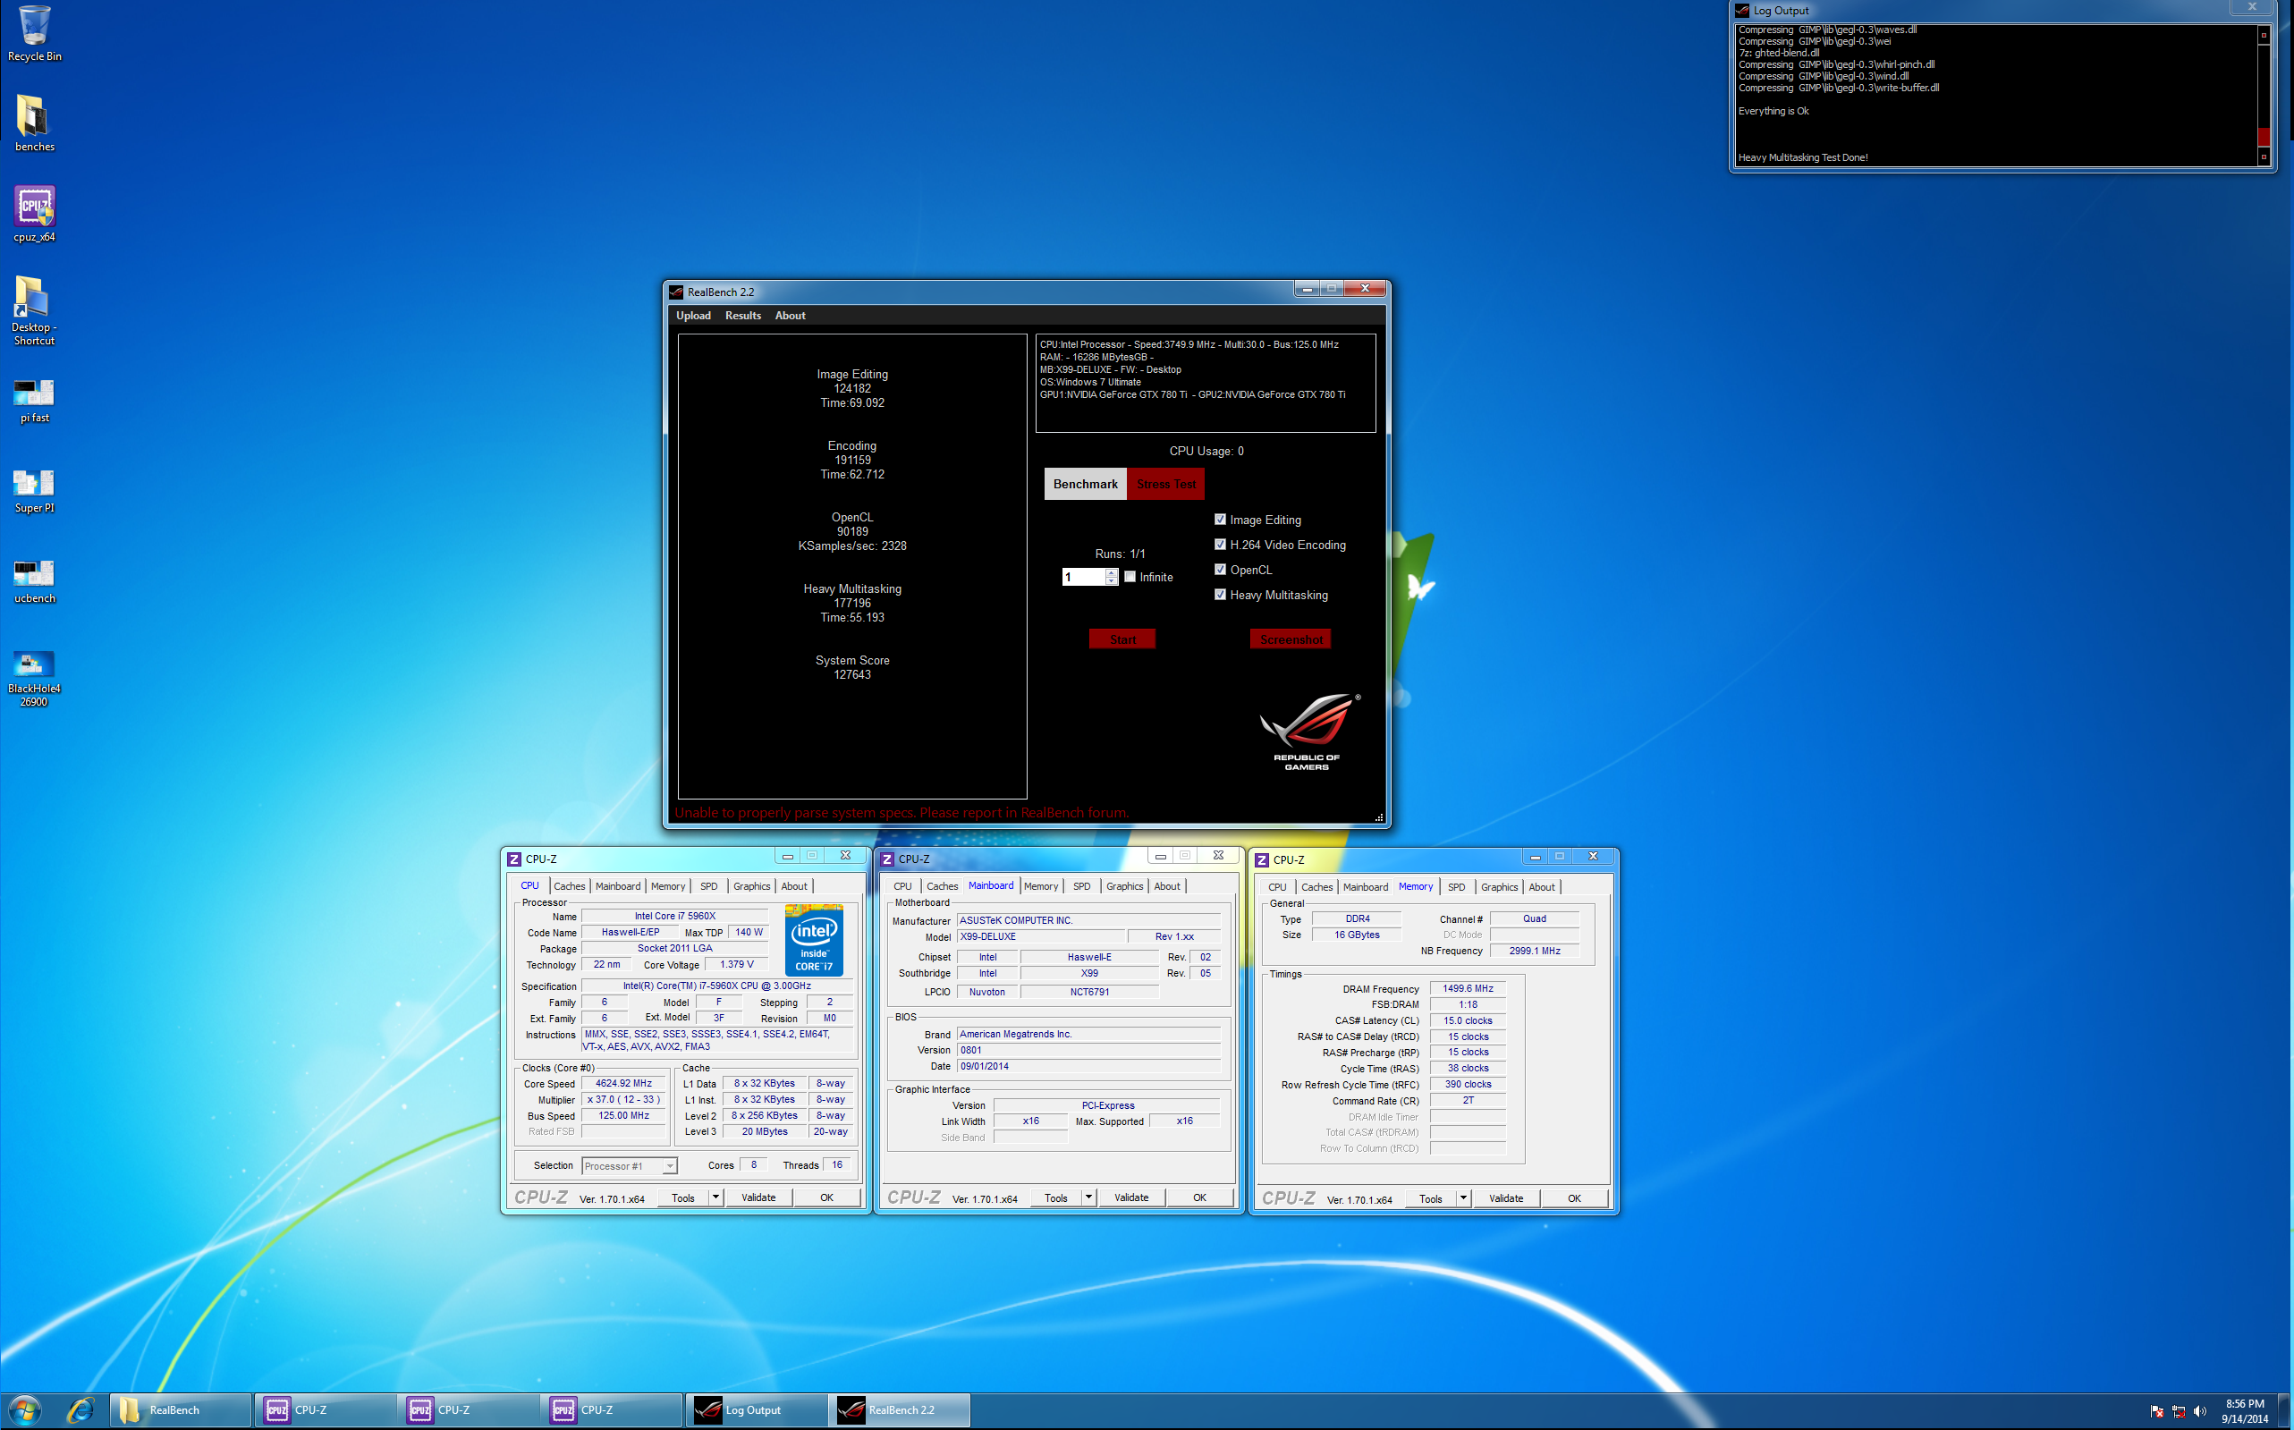This screenshot has width=2294, height=1430.
Task: Open the Upload menu in RealBench
Action: coord(693,316)
